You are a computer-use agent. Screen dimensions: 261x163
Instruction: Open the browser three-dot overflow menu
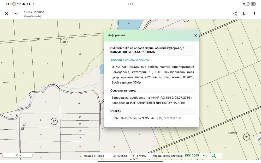point(254,14)
